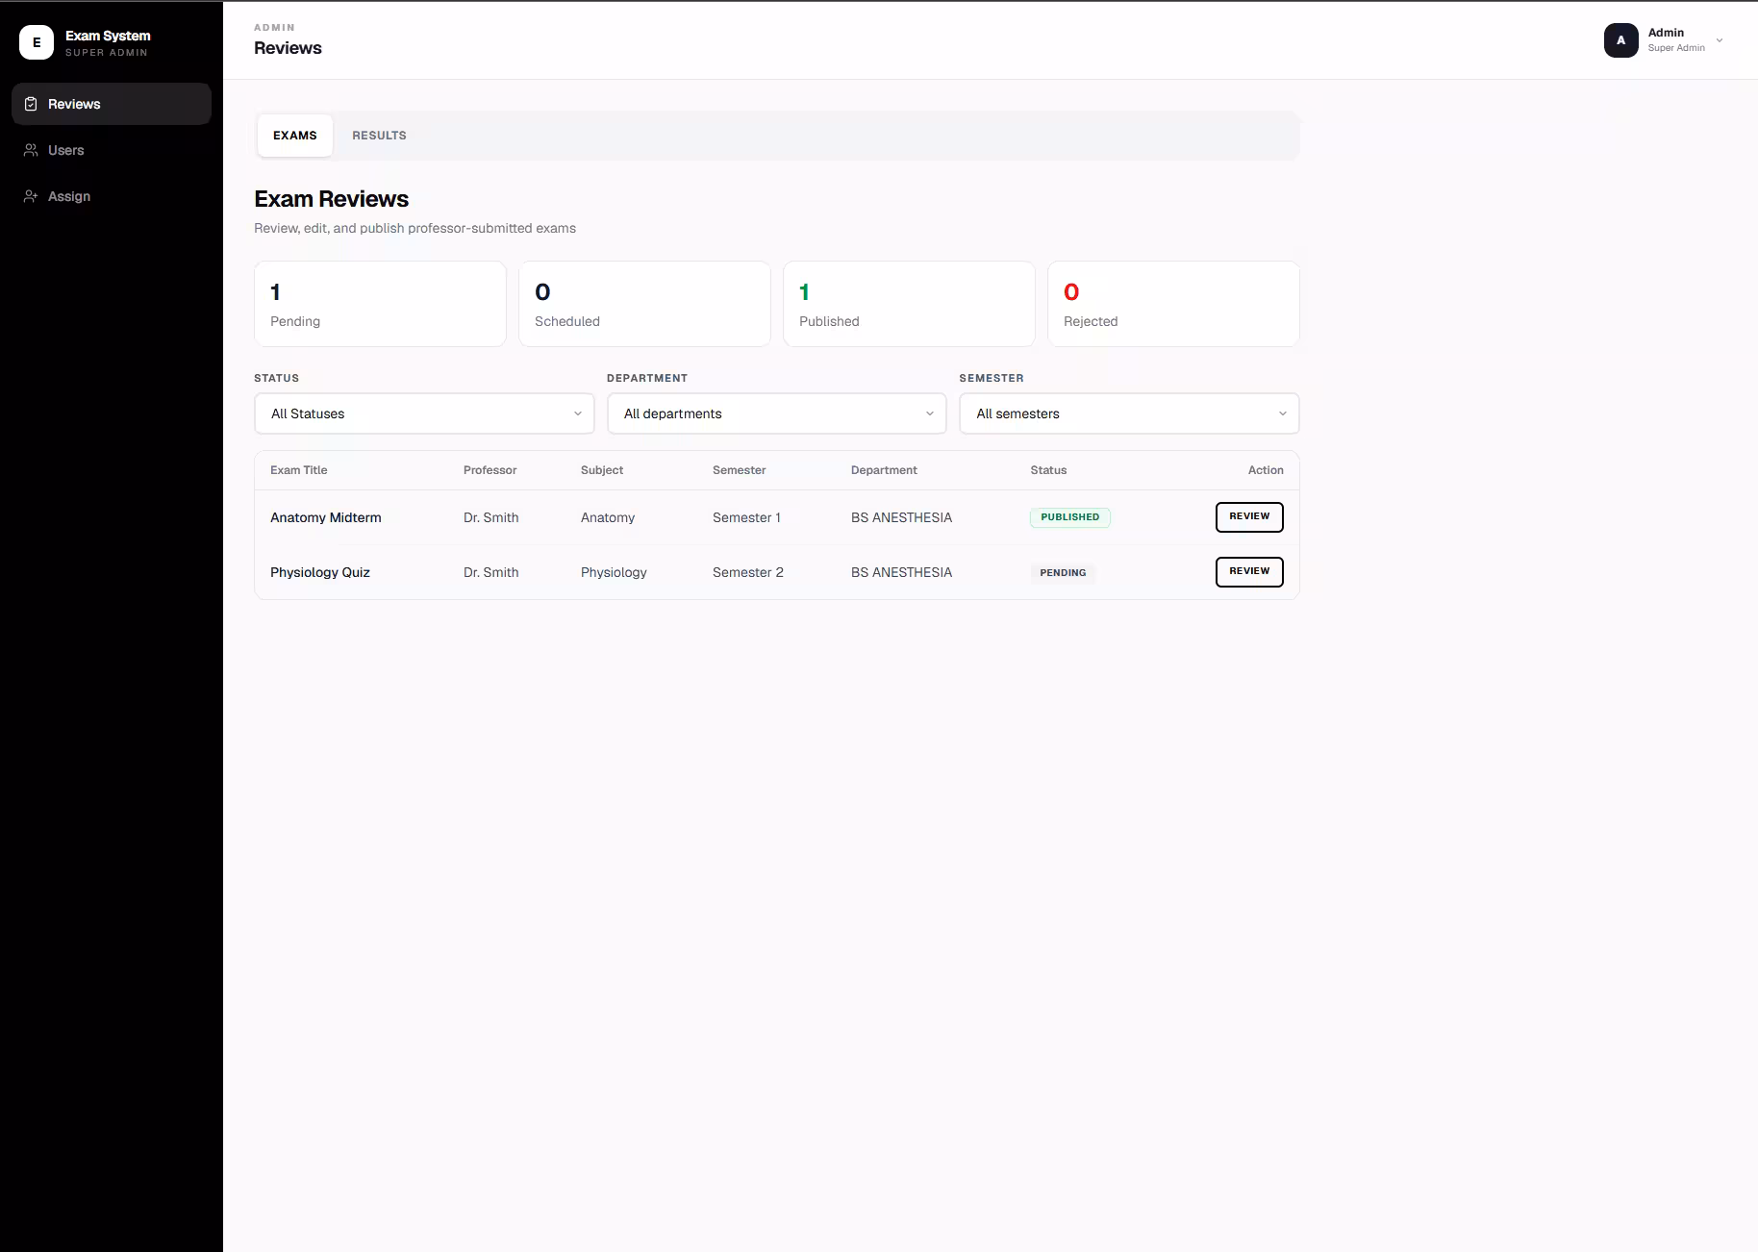Viewport: 1758px width, 1252px height.
Task: Click the Physiology Quiz title cell
Action: [x=320, y=572]
